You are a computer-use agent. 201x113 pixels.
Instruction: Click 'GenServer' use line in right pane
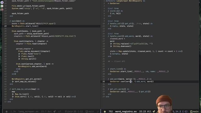(x=114, y=3)
